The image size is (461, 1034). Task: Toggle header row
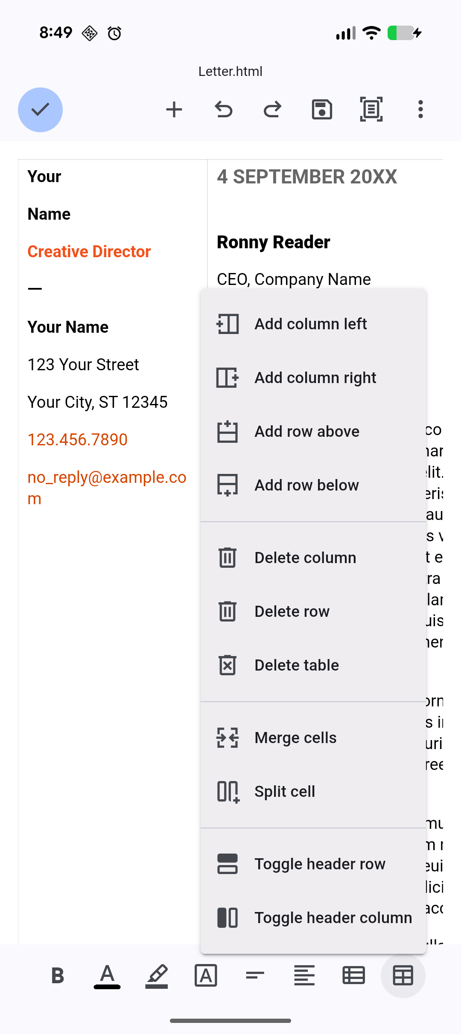pos(320,864)
